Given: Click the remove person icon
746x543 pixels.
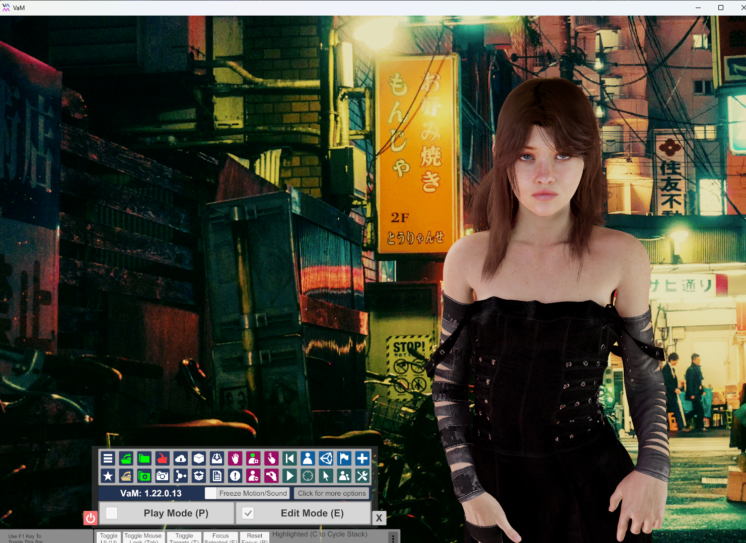Looking at the screenshot, I should click(253, 476).
